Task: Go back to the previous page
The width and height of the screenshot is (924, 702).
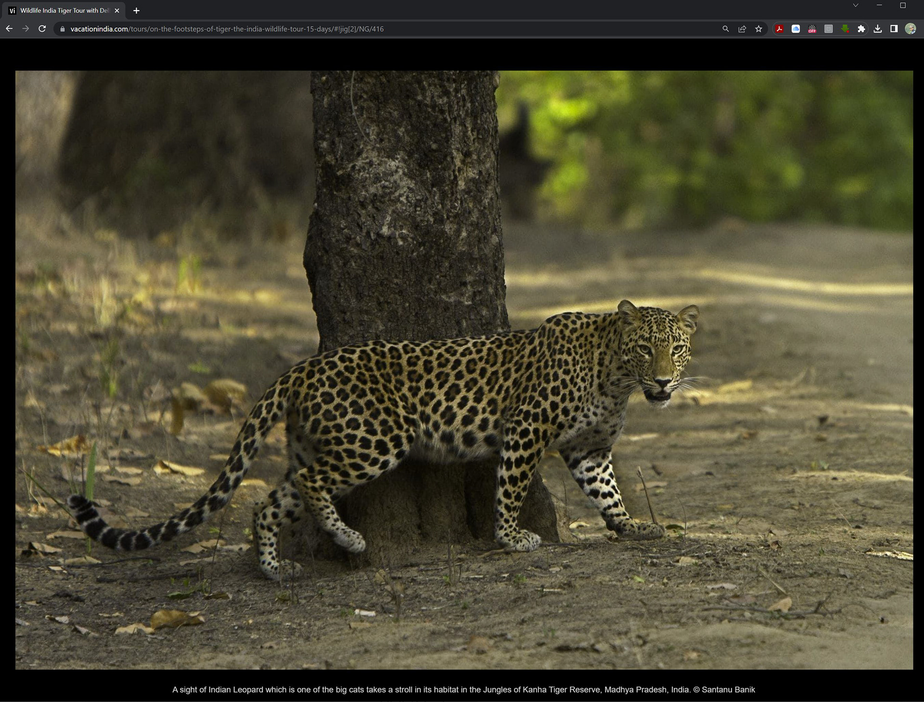Action: 9,29
